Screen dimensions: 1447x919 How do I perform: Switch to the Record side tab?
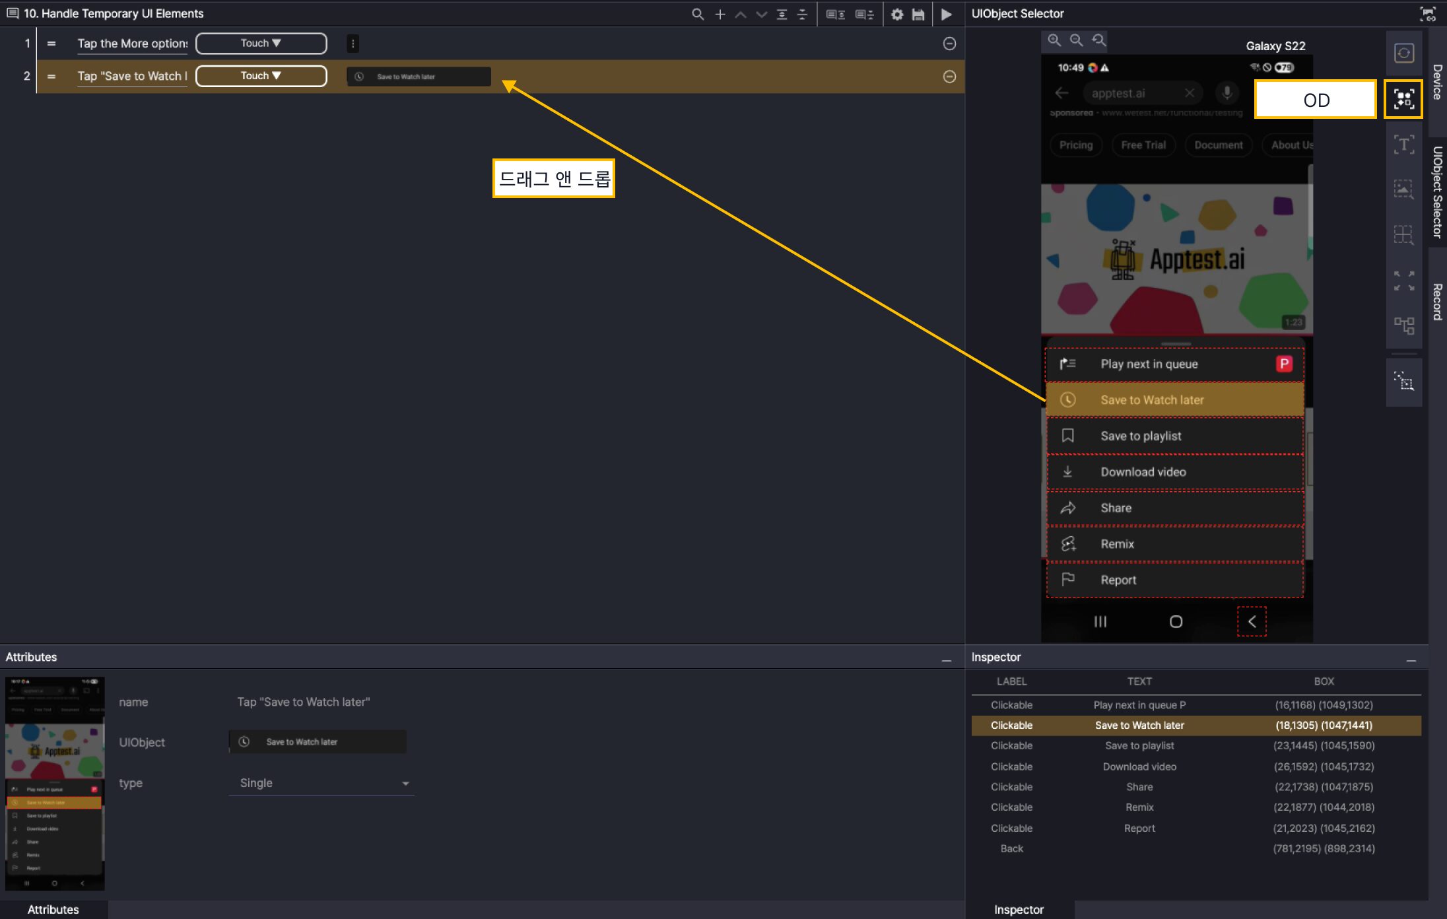click(x=1437, y=302)
